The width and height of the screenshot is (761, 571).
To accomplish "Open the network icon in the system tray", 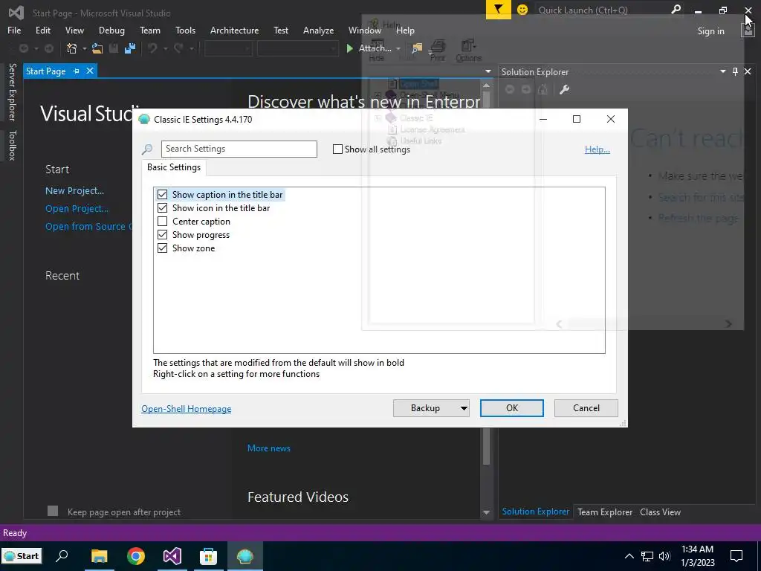I will [647, 556].
